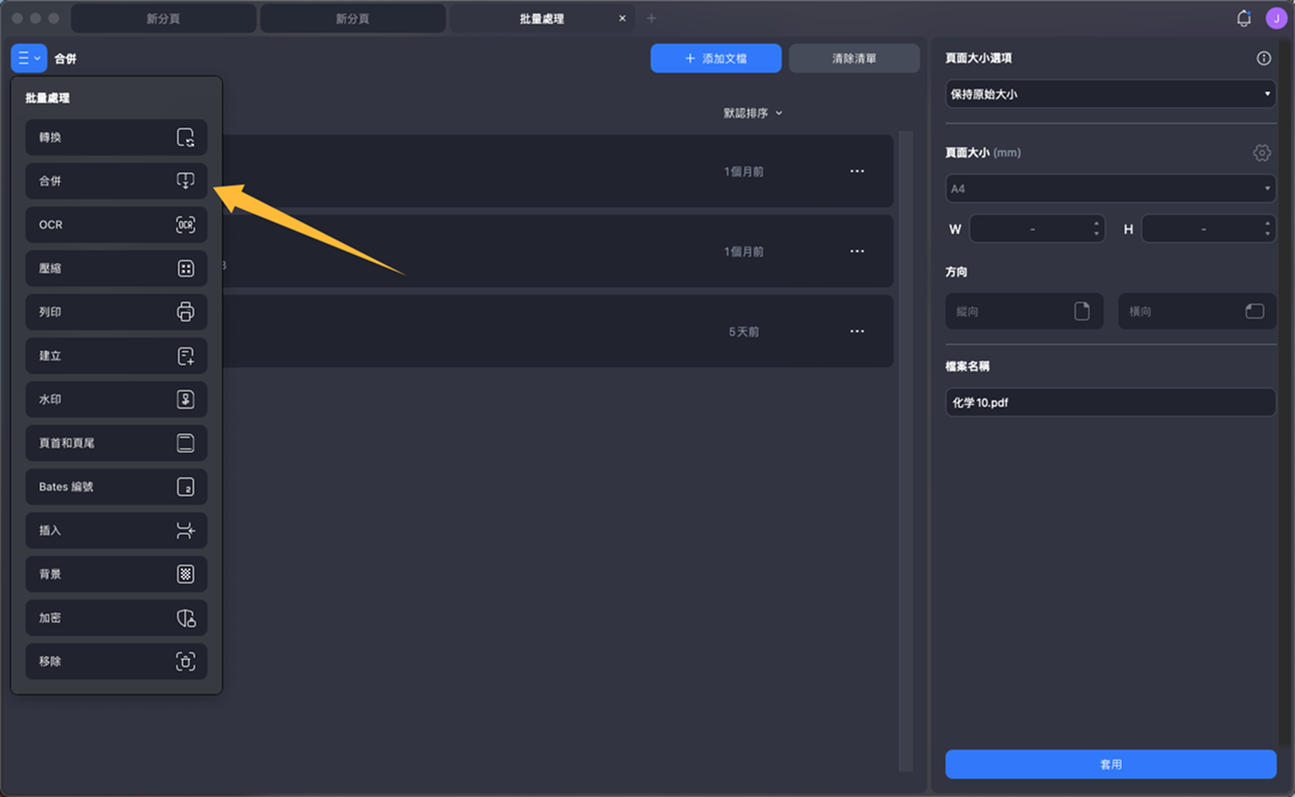Select 橫向 landscape orientation
Image resolution: width=1295 pixels, height=797 pixels.
click(x=1197, y=311)
